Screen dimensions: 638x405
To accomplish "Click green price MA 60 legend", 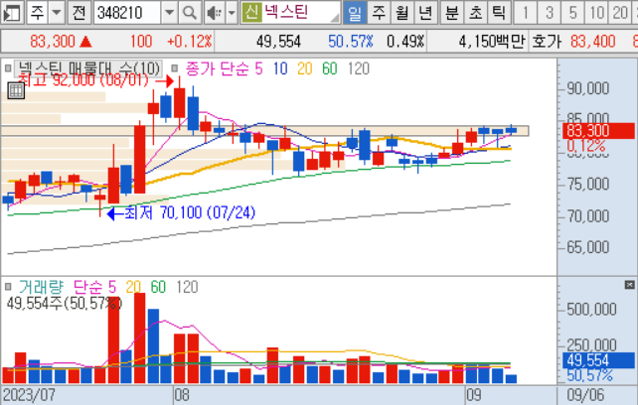I will click(x=330, y=68).
